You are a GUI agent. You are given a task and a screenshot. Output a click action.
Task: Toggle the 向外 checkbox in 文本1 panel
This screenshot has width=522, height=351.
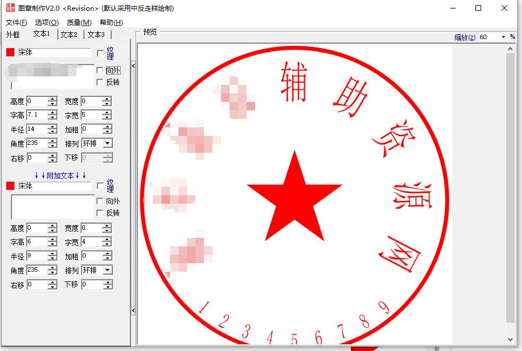(x=101, y=70)
